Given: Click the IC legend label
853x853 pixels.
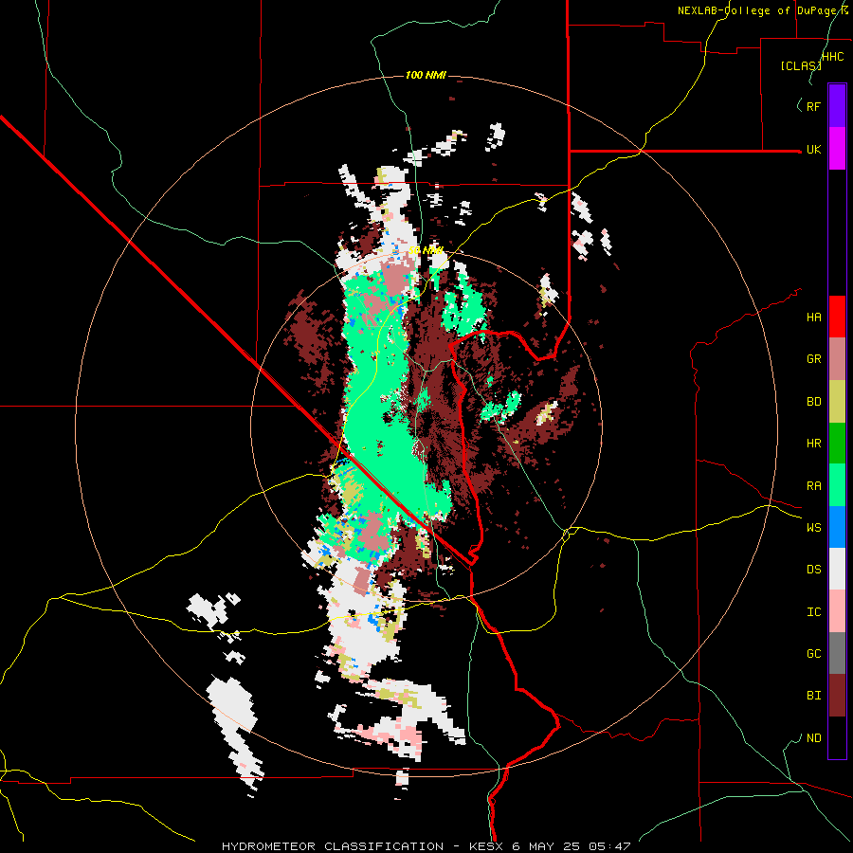Looking at the screenshot, I should click(x=813, y=611).
